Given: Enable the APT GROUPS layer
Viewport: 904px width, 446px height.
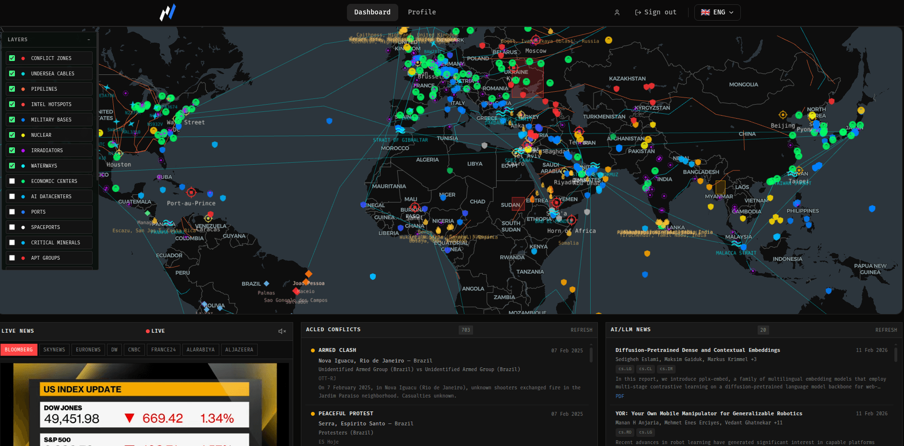Looking at the screenshot, I should click(x=12, y=258).
